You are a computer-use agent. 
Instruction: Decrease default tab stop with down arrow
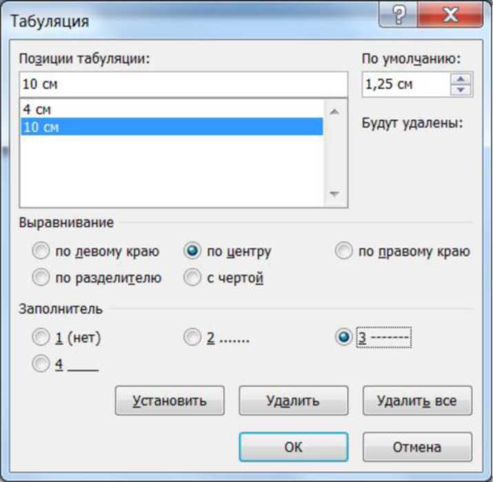pyautogui.click(x=461, y=90)
